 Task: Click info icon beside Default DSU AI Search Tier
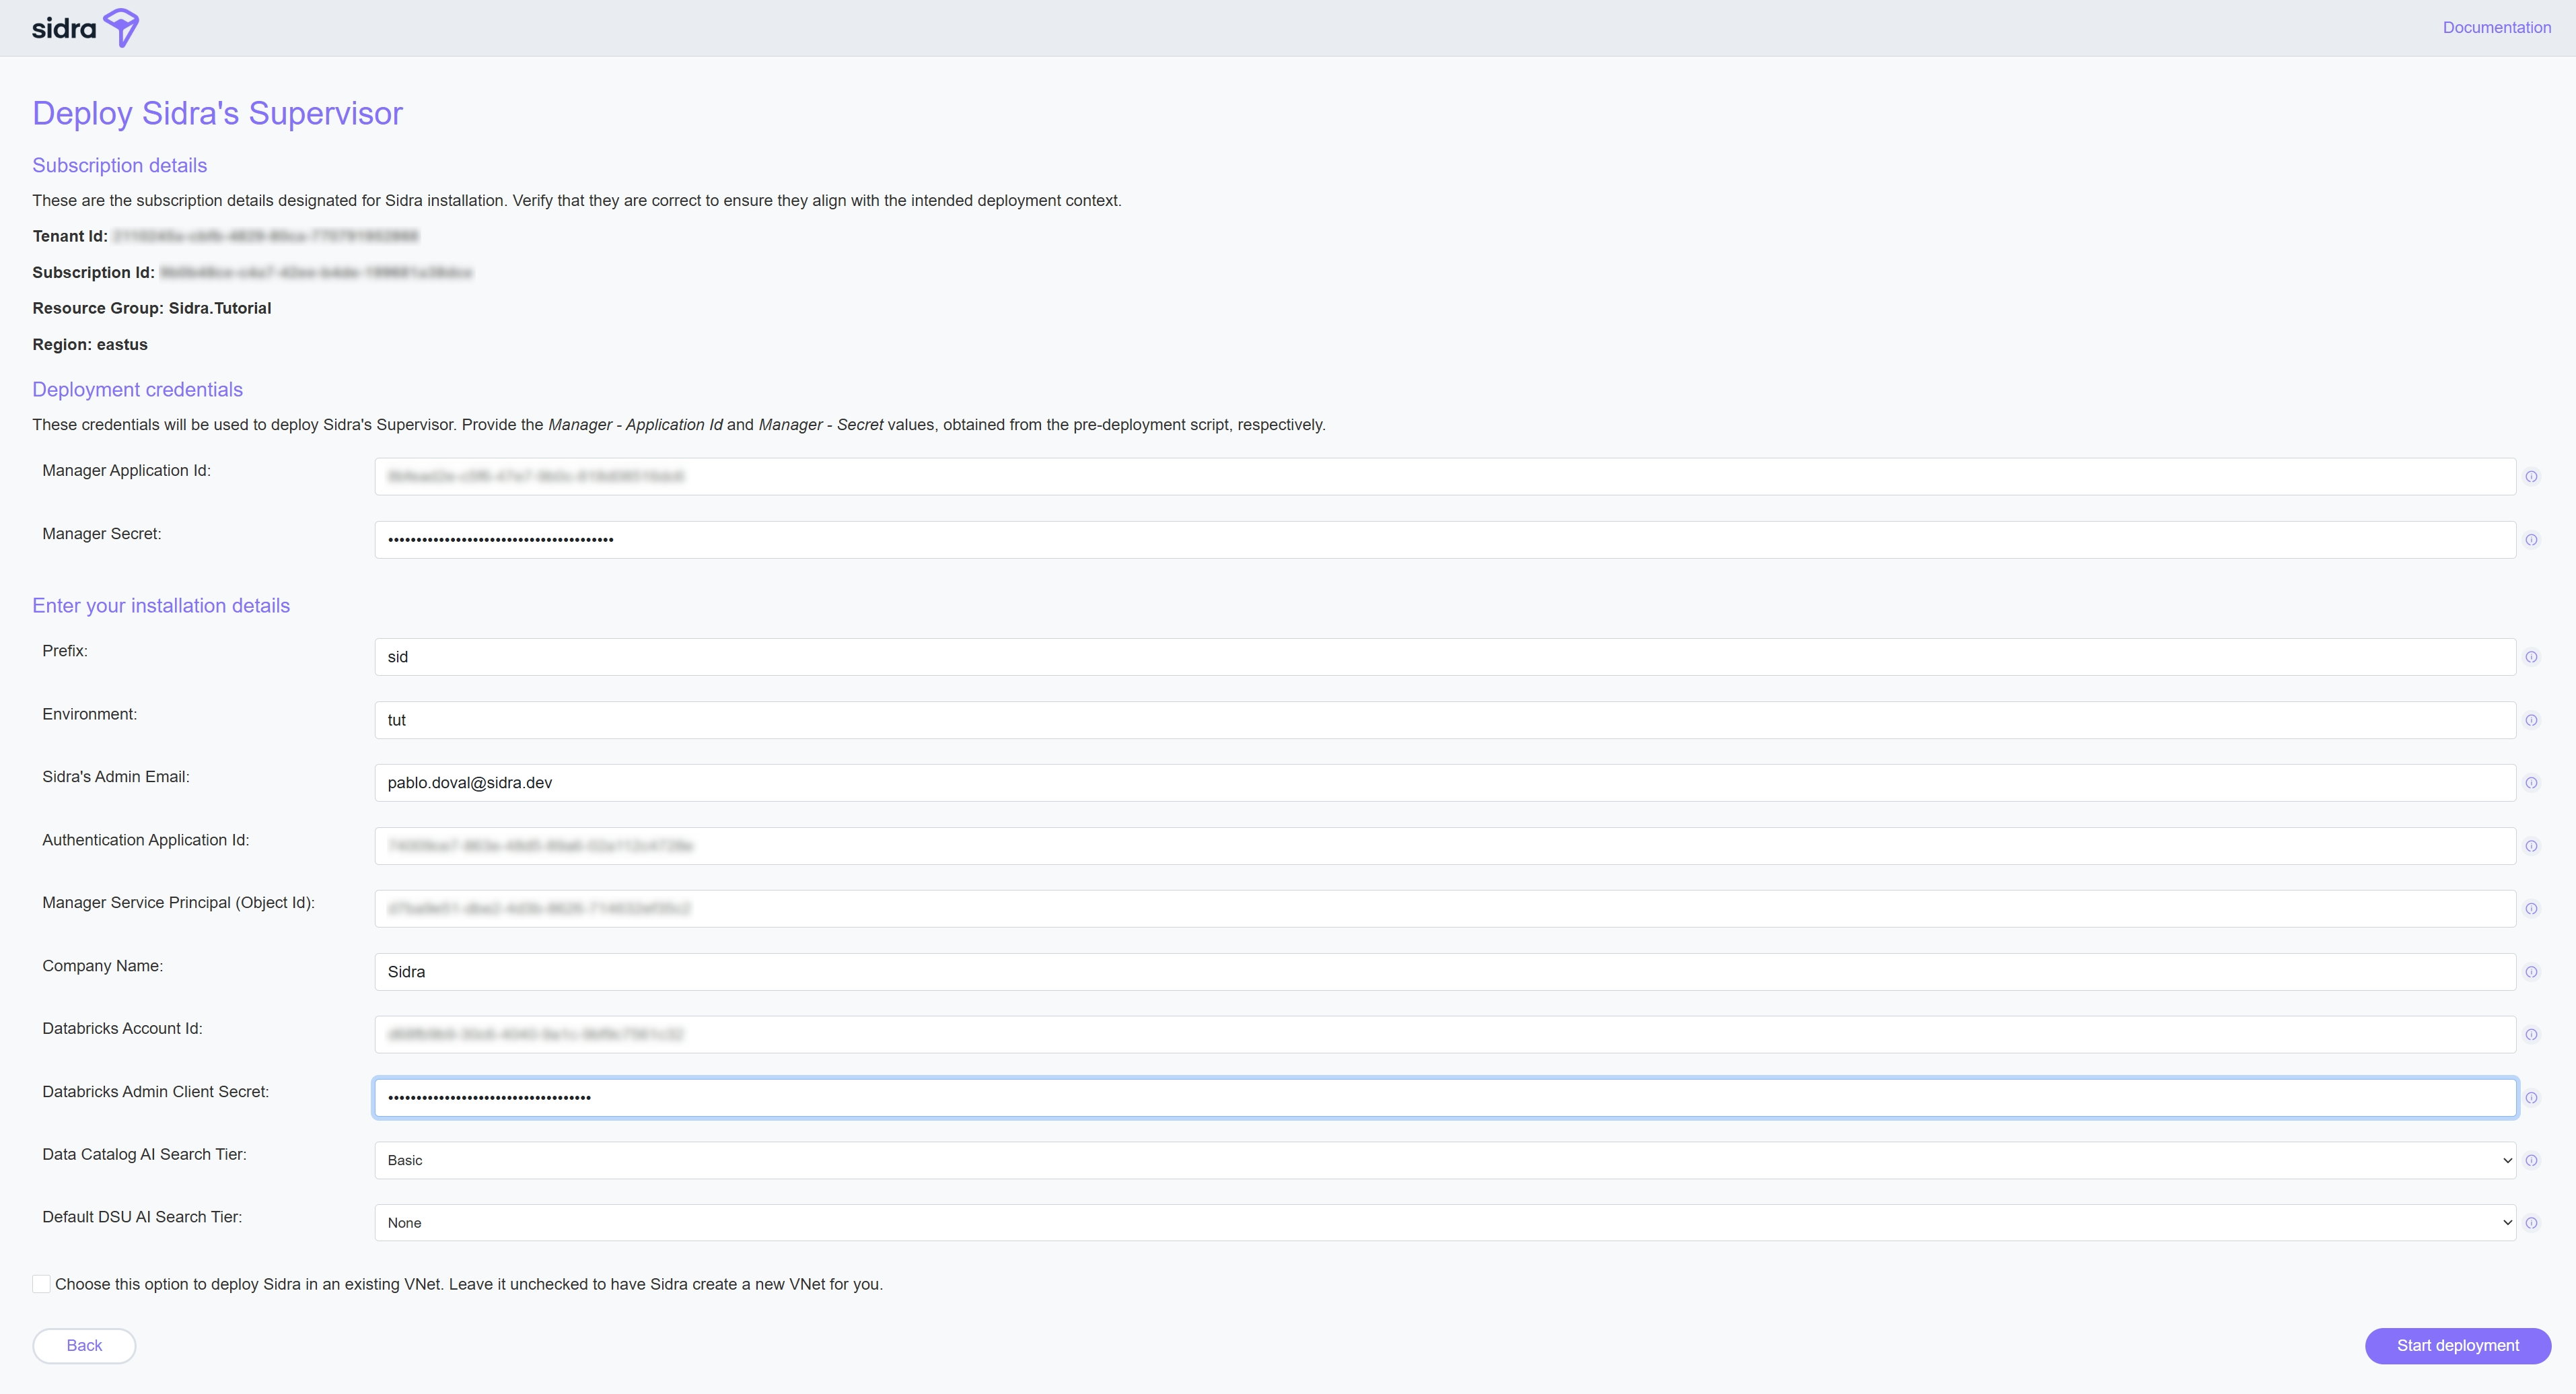point(2531,1223)
